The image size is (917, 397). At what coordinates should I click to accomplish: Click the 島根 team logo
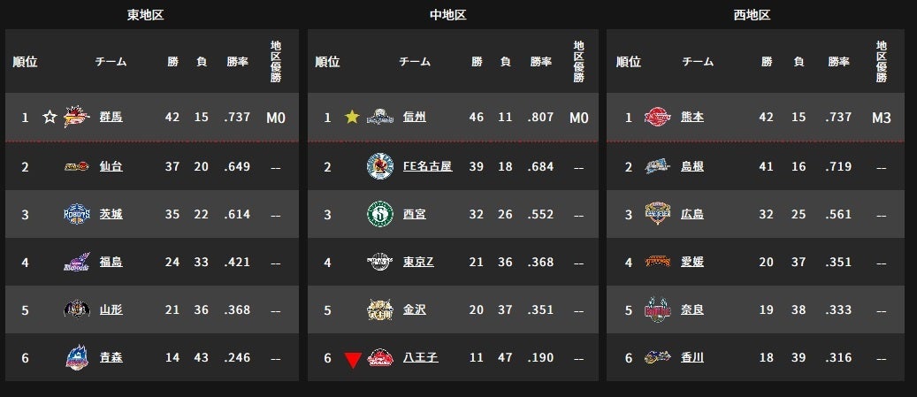click(658, 166)
